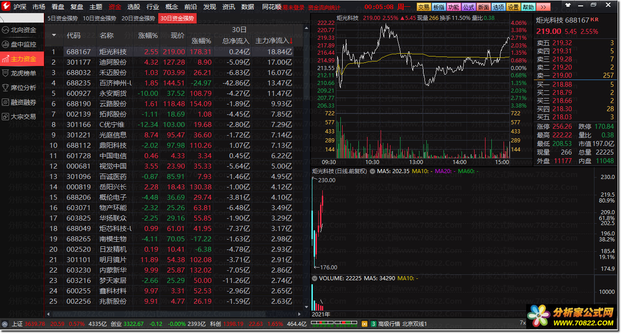
Task: Click the 盘中监控 sidebar icon
Action: [x=6, y=44]
